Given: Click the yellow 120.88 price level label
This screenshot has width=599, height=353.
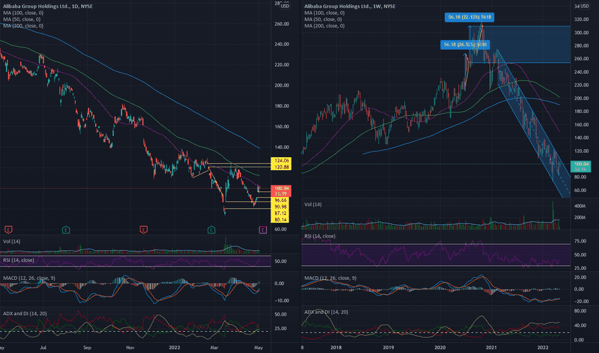Looking at the screenshot, I should click(x=281, y=167).
